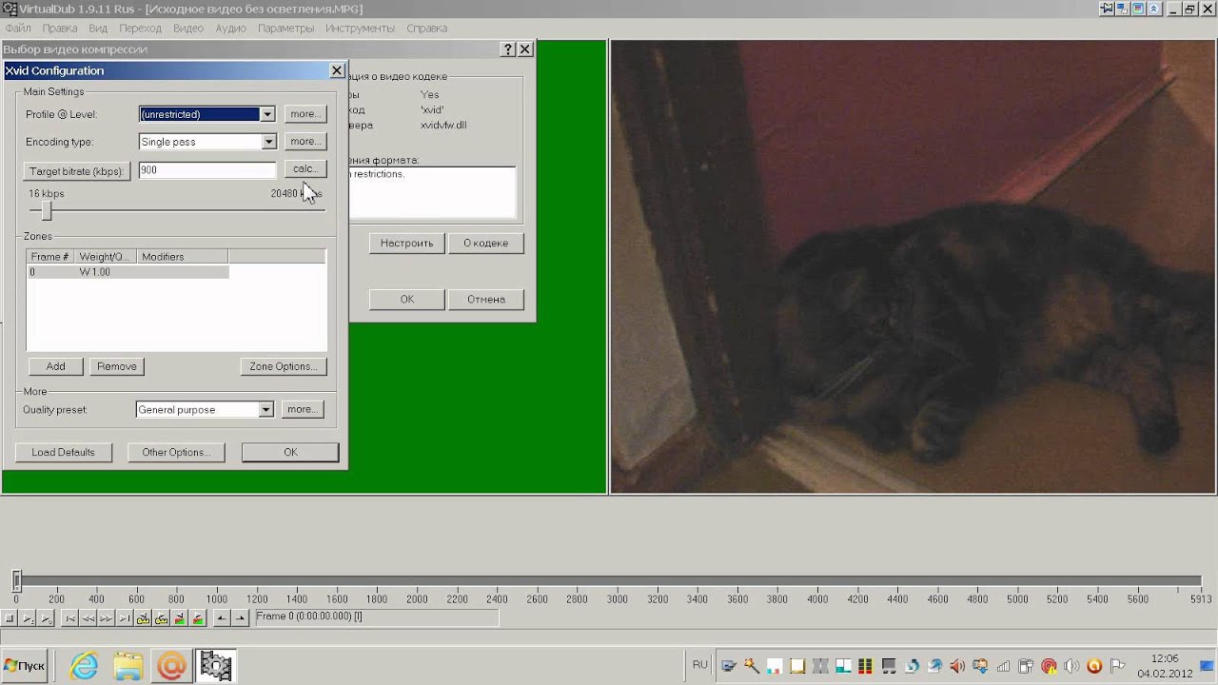Screen dimensions: 1218x685
Task: Toggle Target bitrate (kbps) button
Action: [x=76, y=171]
